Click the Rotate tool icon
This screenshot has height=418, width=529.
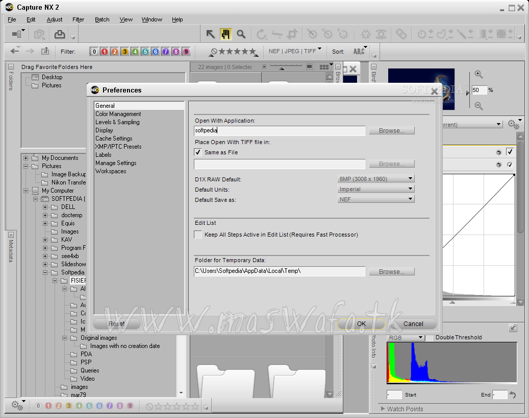[261, 34]
